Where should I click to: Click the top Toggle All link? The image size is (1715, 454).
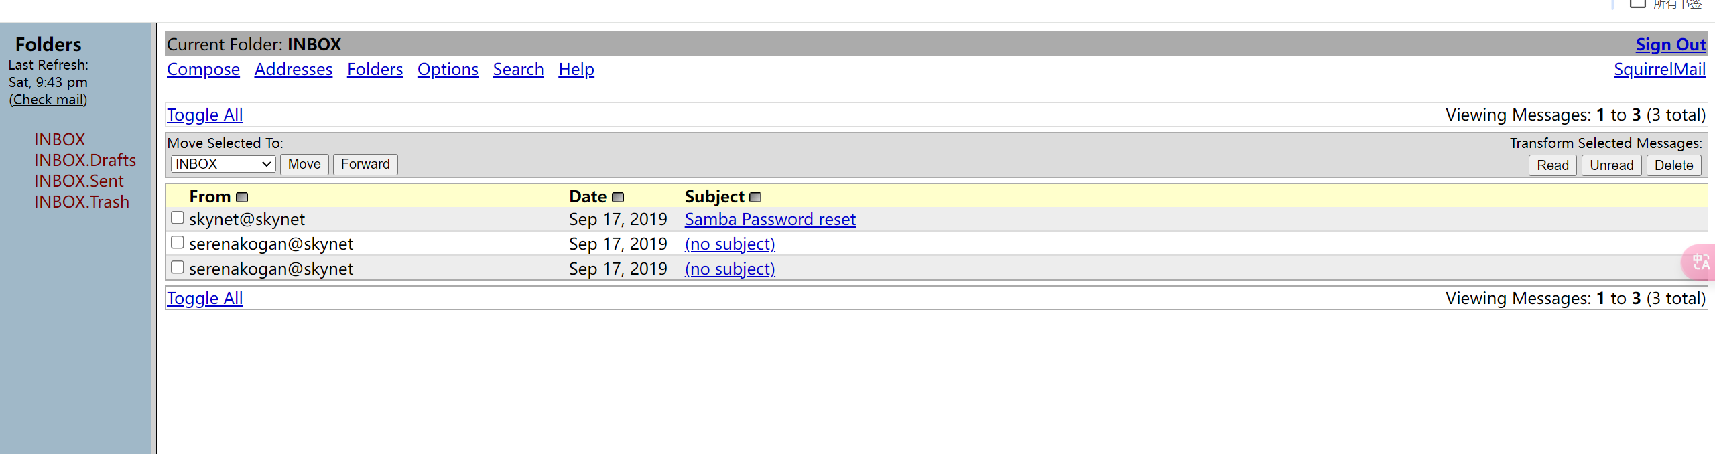click(205, 115)
